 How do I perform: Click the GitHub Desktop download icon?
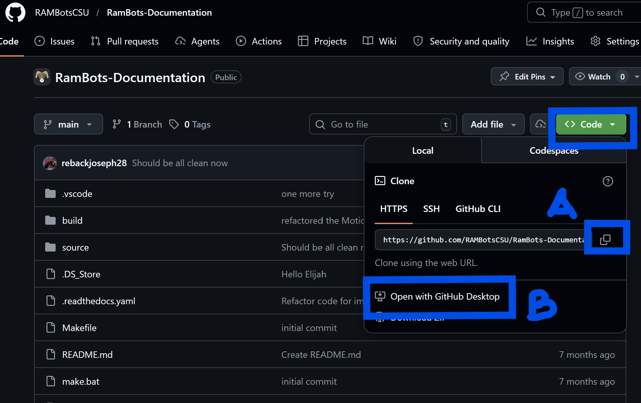pyautogui.click(x=380, y=296)
